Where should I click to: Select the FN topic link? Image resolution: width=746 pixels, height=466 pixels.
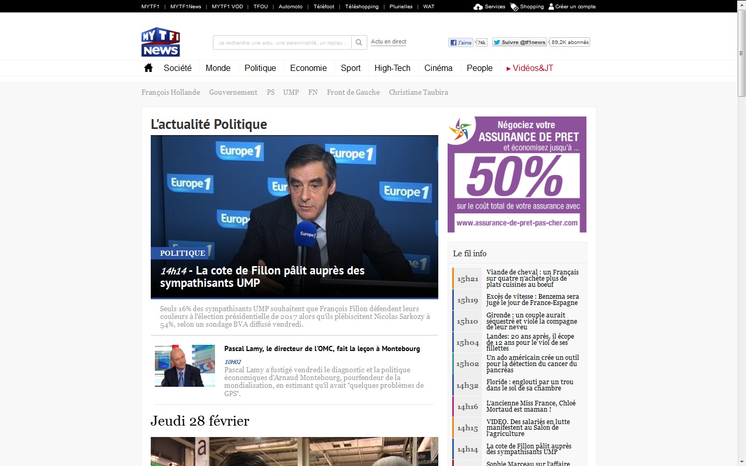[x=313, y=92]
